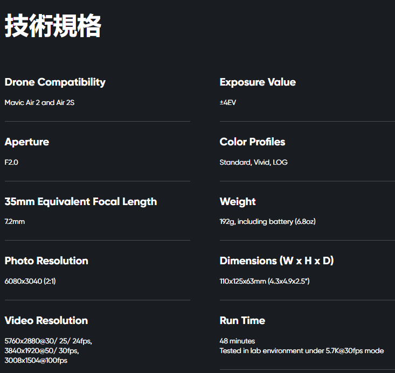Click the 48 minutes run time value
395x373 pixels.
(237, 341)
